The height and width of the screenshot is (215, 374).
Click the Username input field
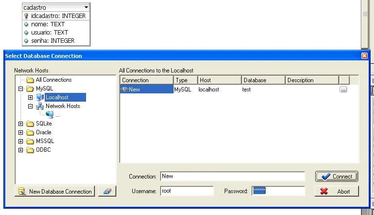187,191
